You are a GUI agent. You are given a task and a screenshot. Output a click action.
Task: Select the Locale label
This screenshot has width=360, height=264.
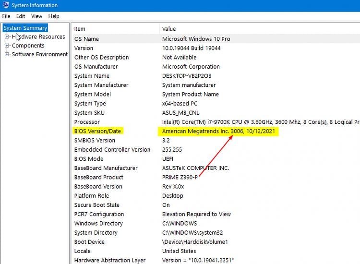(82, 251)
